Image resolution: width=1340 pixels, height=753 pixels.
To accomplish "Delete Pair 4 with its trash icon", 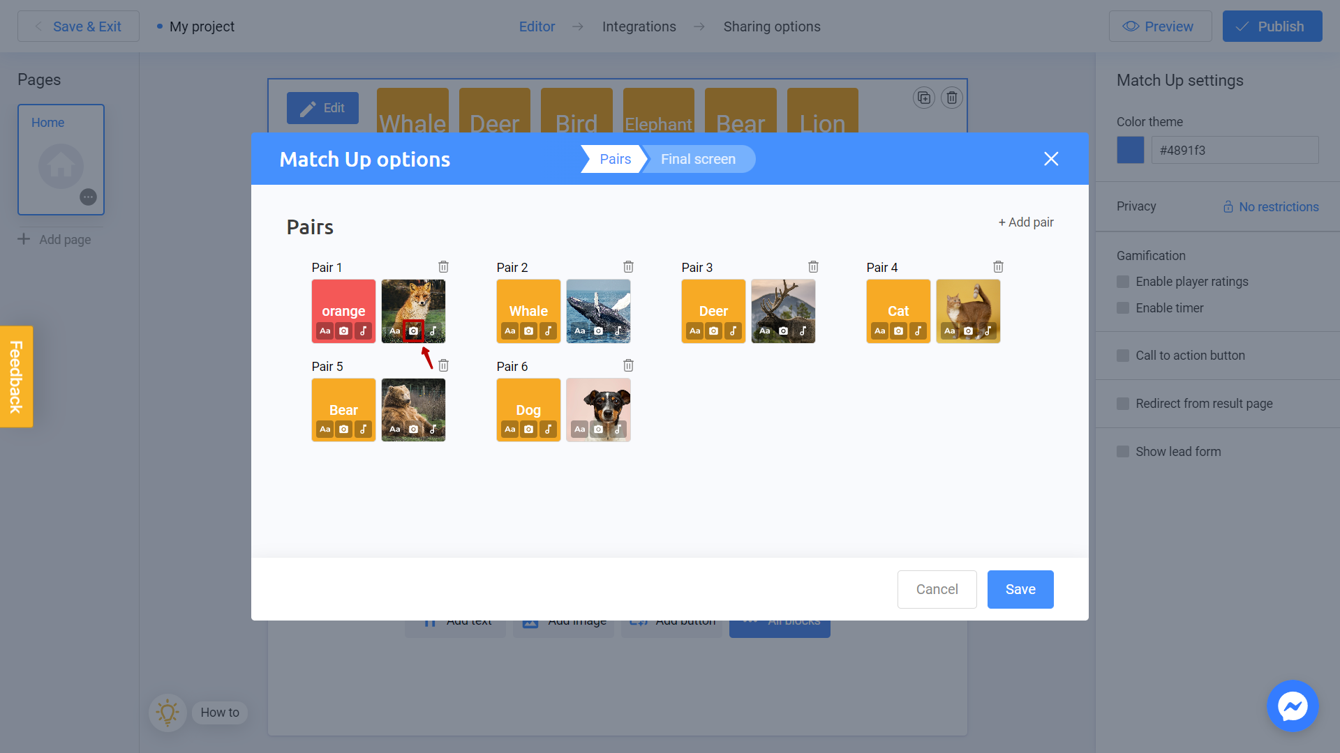I will [998, 266].
